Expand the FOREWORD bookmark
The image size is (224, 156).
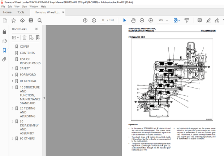tap(12, 75)
